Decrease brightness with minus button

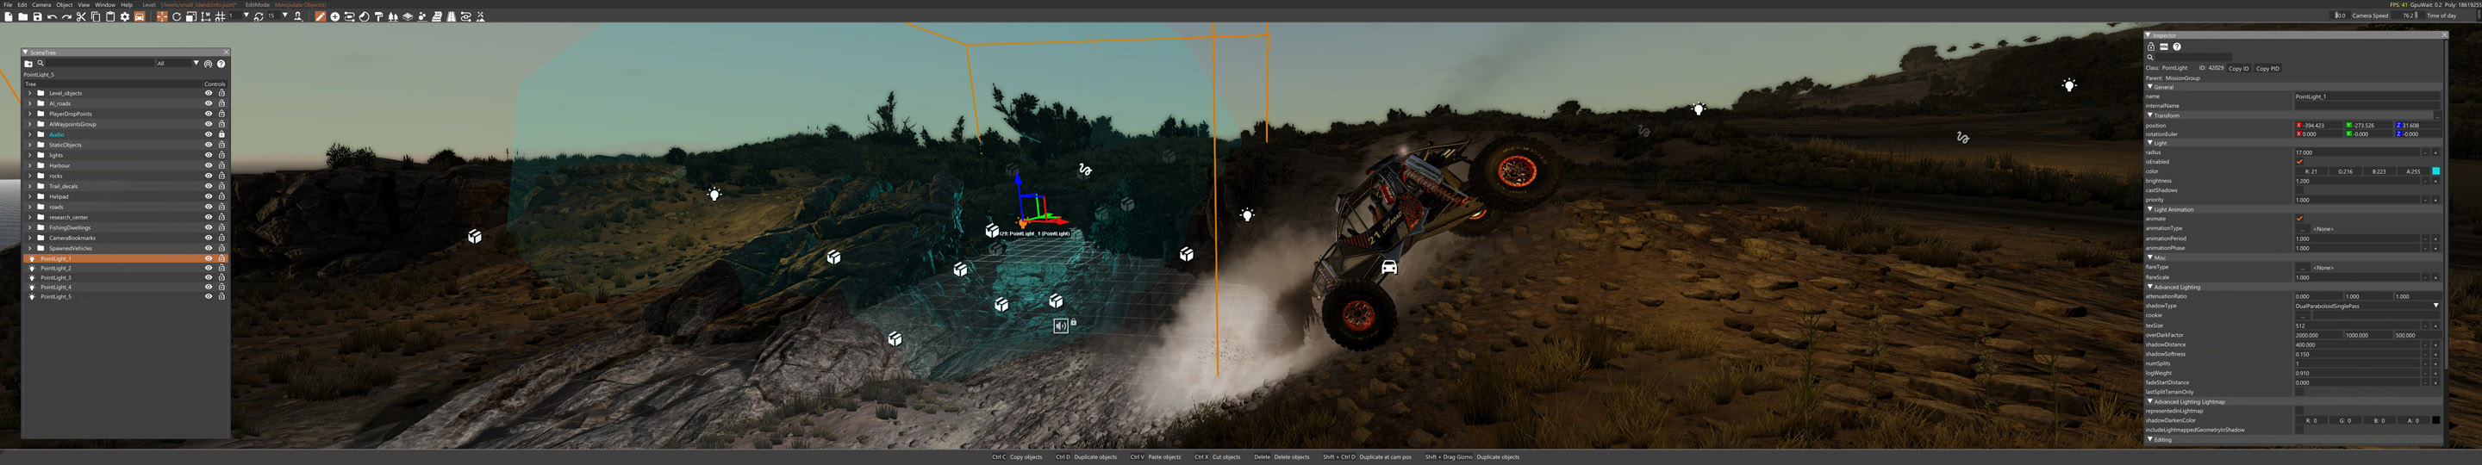point(2426,181)
